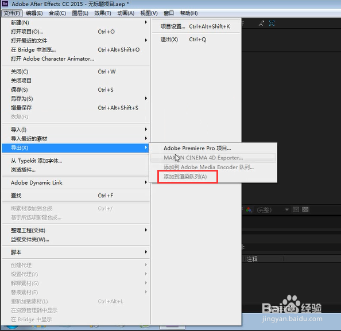Image resolution: width=341 pixels, height=331 pixels.
Task: Select 浏览插件... menu entry
Action: pyautogui.click(x=76, y=170)
